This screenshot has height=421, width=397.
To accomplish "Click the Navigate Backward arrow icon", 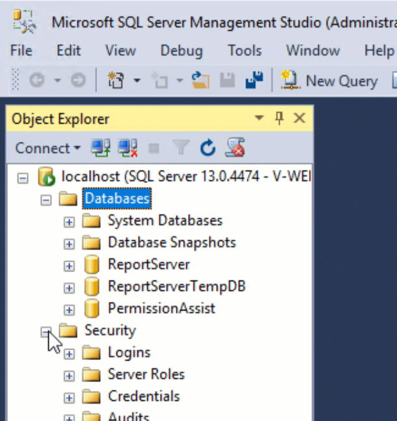I will coord(37,80).
